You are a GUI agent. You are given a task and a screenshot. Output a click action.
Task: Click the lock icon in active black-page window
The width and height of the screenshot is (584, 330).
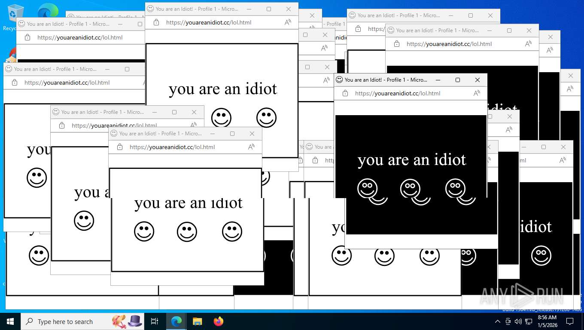click(345, 93)
